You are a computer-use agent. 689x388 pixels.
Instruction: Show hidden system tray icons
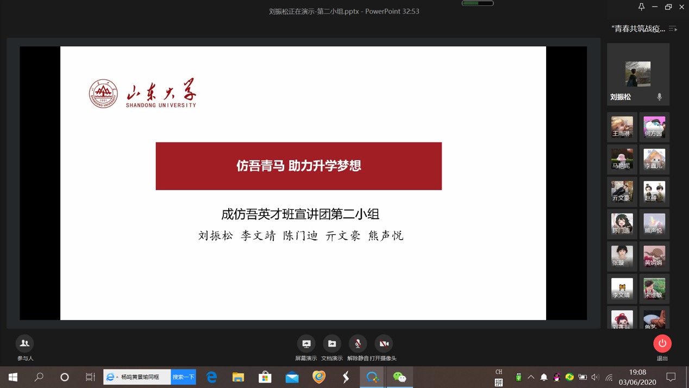[x=531, y=377]
